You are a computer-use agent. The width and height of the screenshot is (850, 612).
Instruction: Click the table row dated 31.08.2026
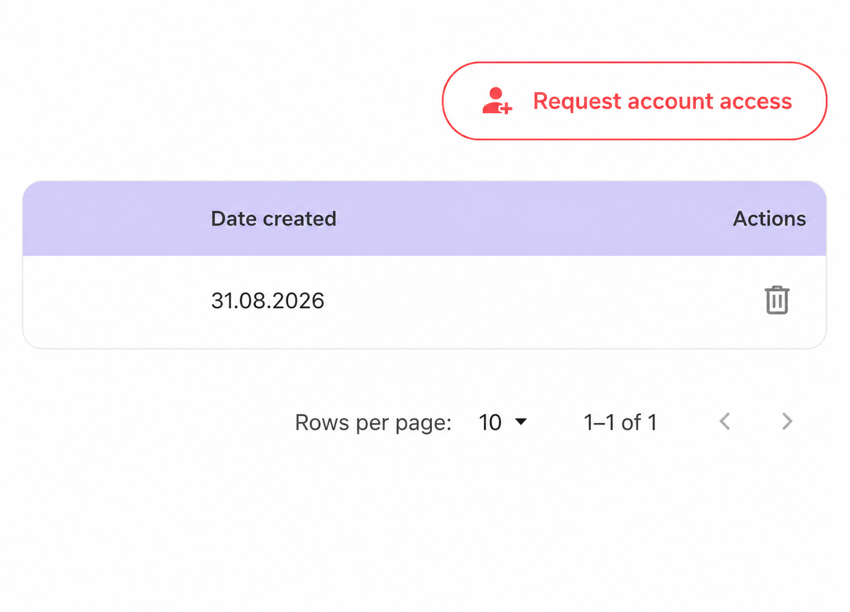(424, 301)
